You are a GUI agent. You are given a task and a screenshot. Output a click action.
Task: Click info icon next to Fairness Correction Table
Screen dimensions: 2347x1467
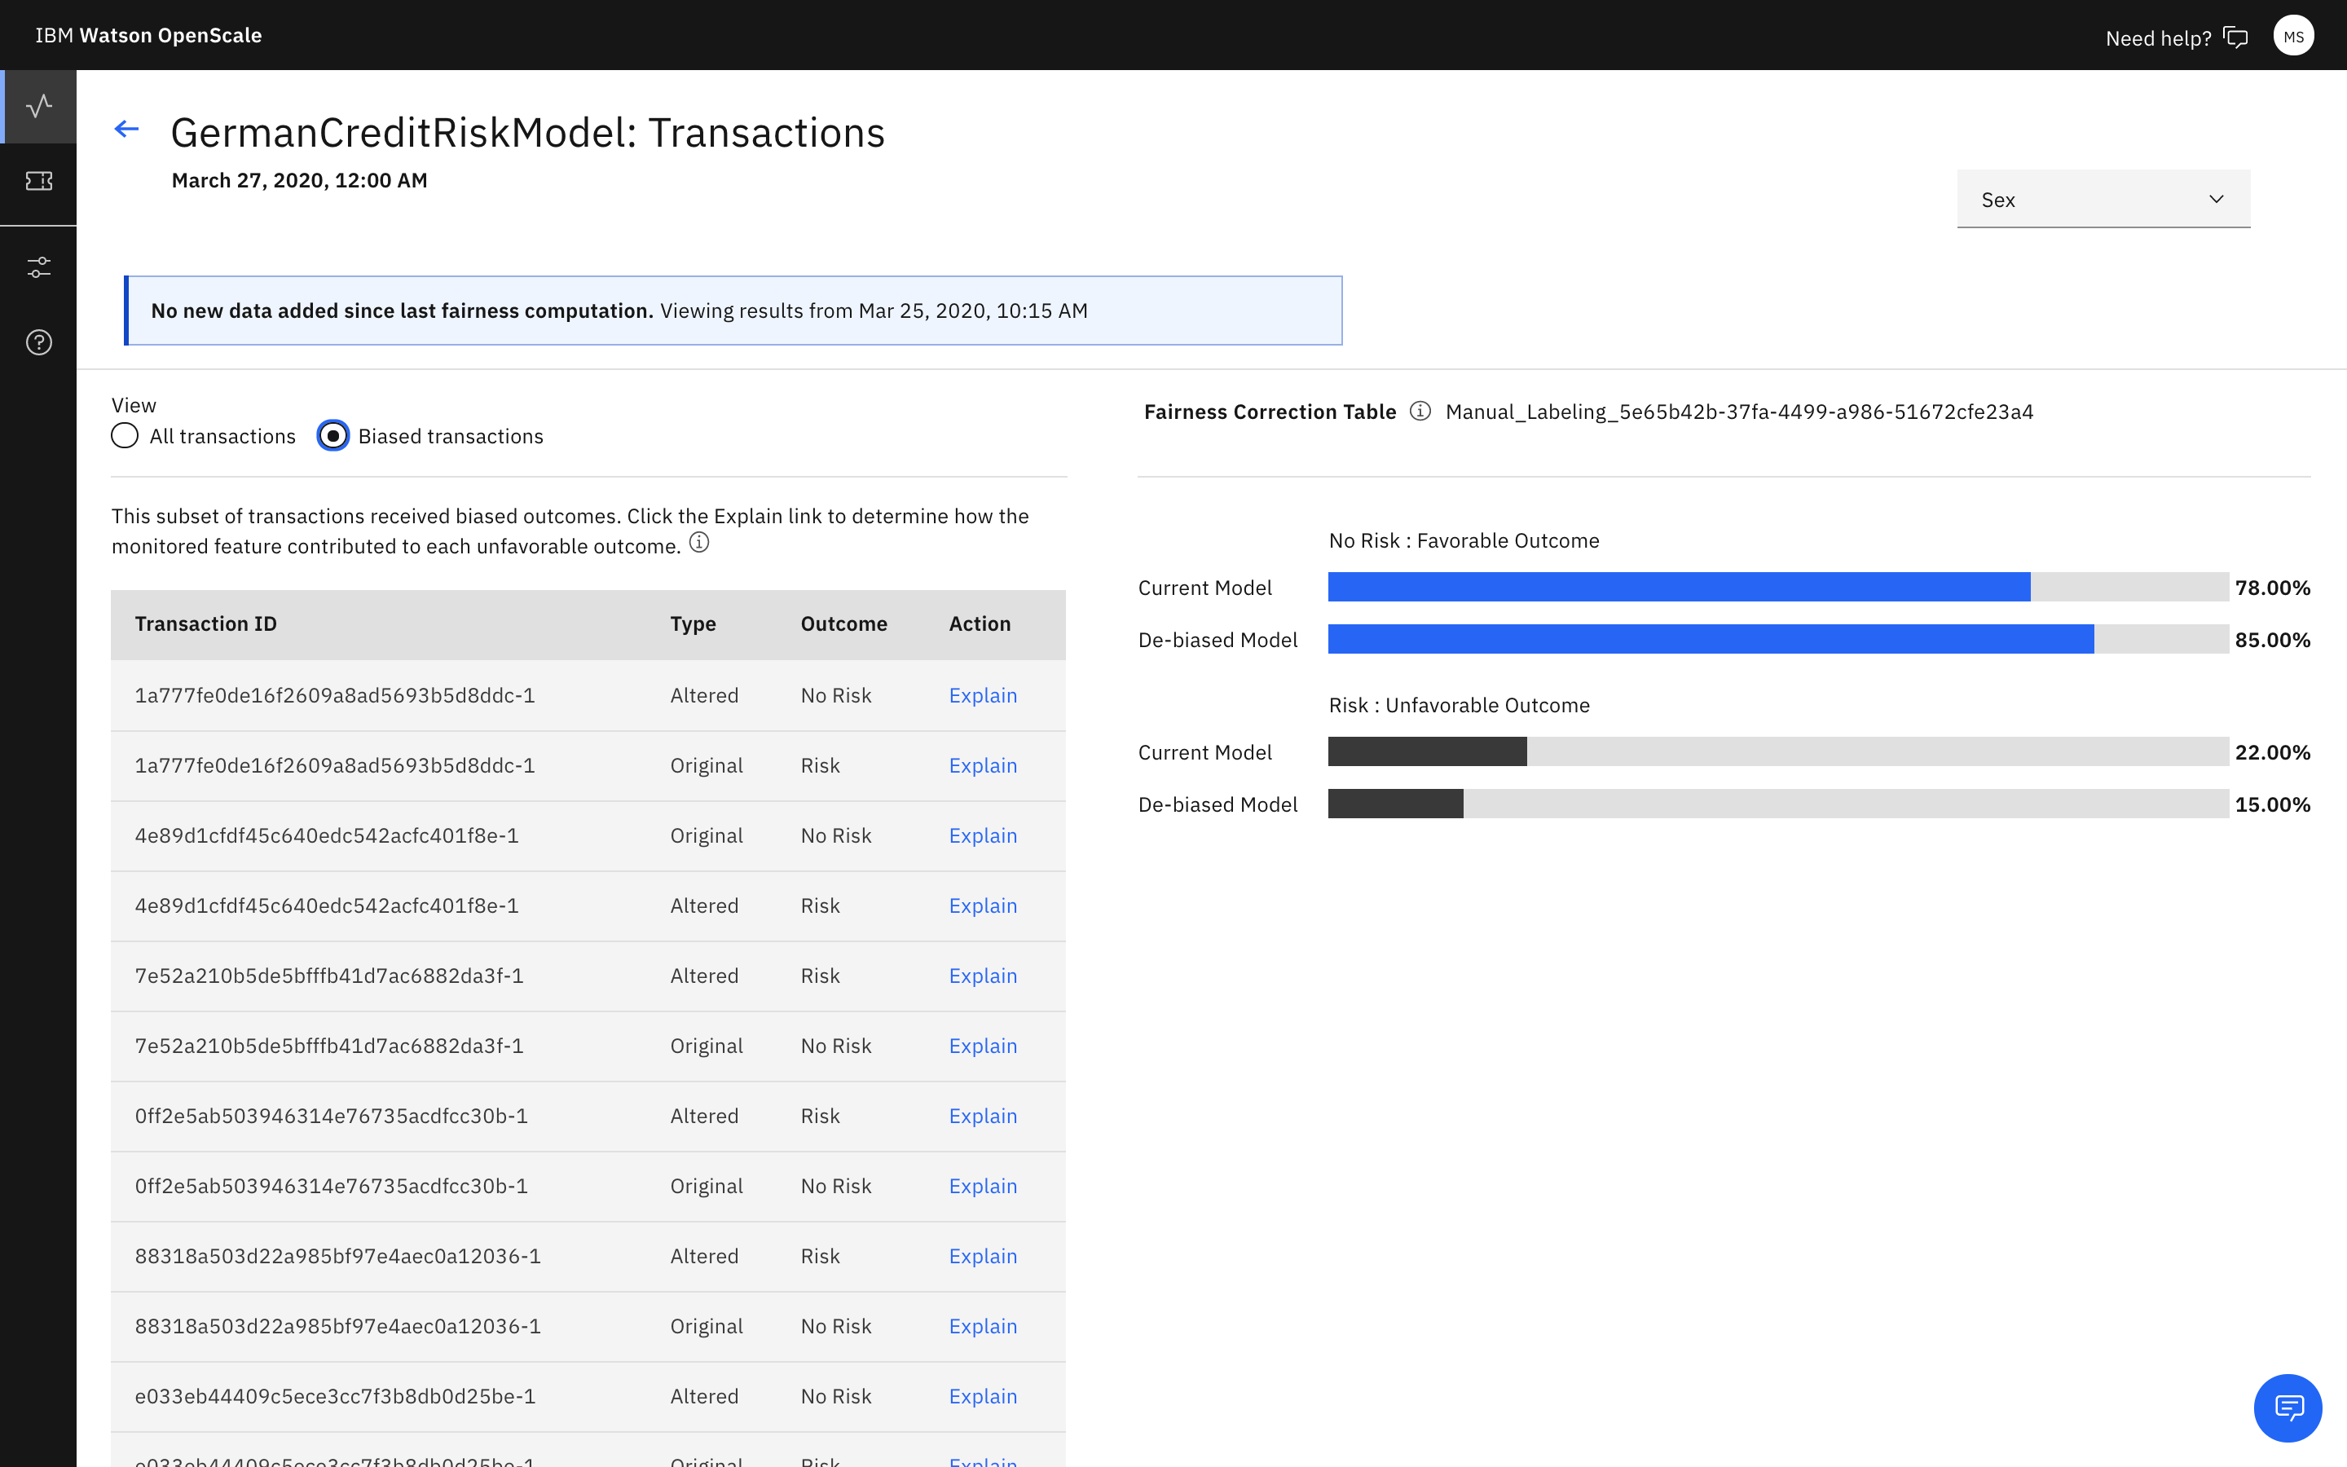point(1420,412)
